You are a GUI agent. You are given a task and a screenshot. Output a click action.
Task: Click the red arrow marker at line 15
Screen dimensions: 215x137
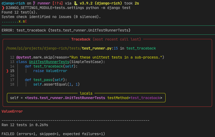point(7,71)
